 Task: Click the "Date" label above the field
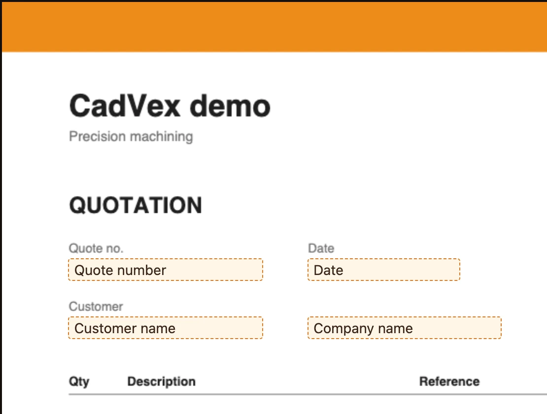coord(321,248)
